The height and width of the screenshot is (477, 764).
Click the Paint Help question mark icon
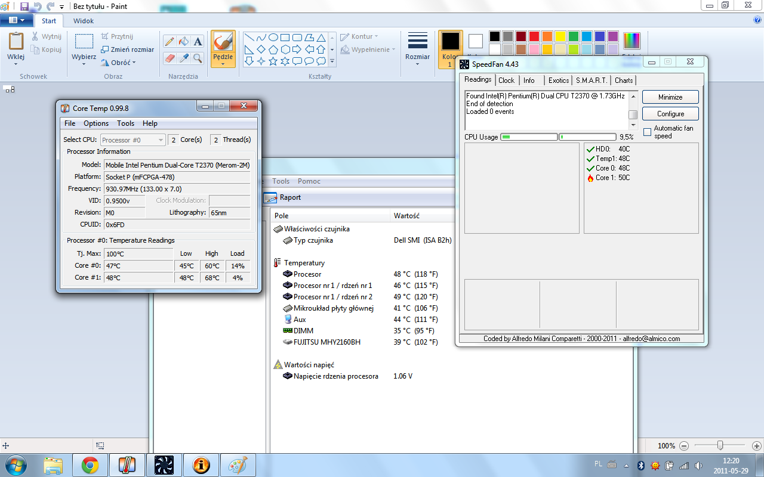coord(757,20)
